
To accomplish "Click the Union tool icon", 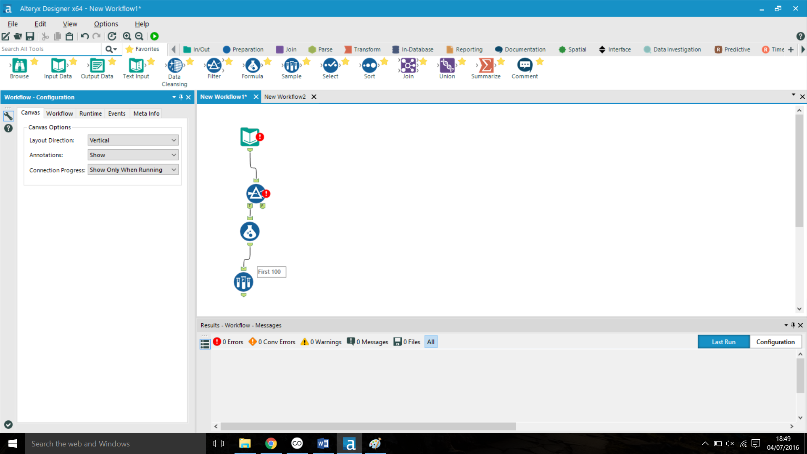I will tap(447, 66).
